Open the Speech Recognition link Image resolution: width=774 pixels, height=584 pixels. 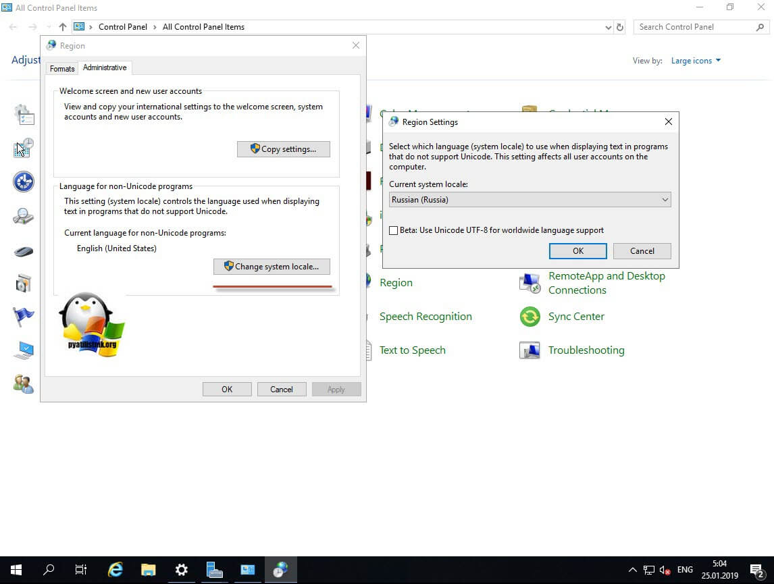click(425, 317)
